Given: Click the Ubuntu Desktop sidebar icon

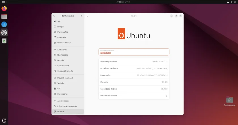Looking at the screenshot, I should pyautogui.click(x=55, y=43).
